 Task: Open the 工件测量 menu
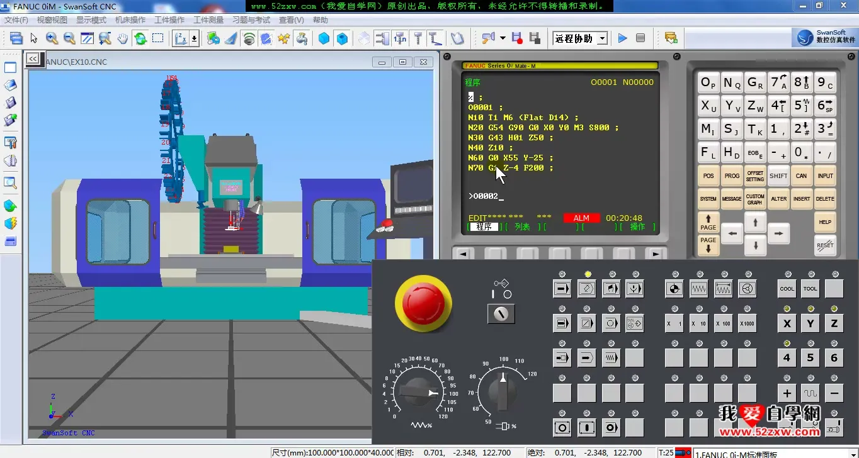point(208,20)
